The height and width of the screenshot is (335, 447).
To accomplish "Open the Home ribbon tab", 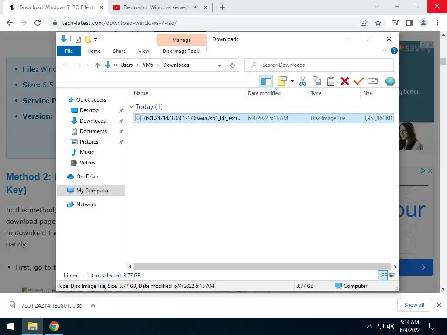I will (x=94, y=51).
